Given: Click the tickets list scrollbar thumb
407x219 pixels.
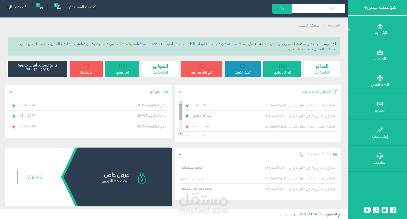Looking at the screenshot, I should click(x=181, y=112).
